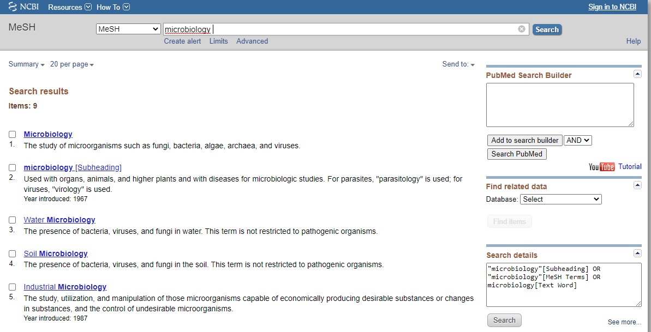Clear the search box using the x icon
The image size is (651, 332).
coord(521,29)
